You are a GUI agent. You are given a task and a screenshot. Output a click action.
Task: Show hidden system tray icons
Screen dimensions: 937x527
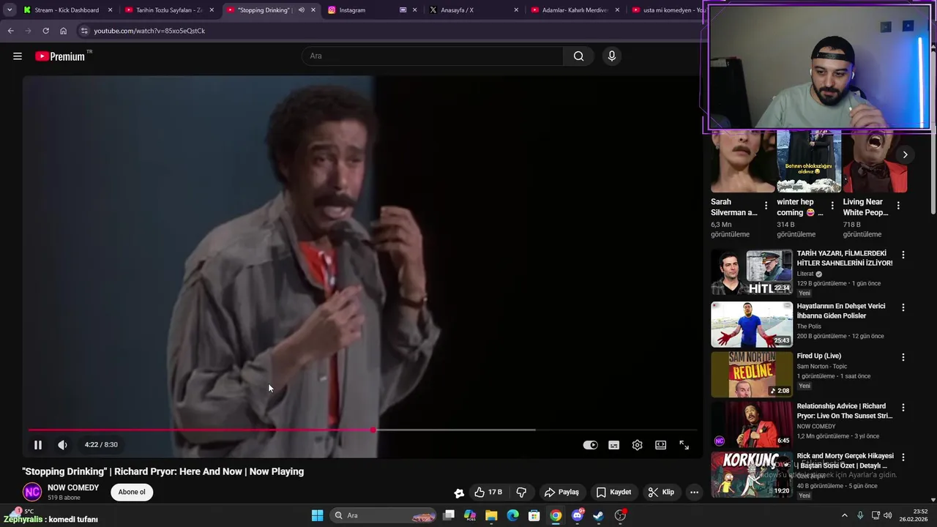tap(844, 515)
